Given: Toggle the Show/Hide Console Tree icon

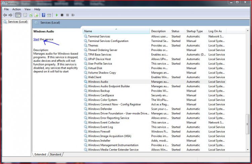Looking at the screenshot, I should (x=18, y=15).
